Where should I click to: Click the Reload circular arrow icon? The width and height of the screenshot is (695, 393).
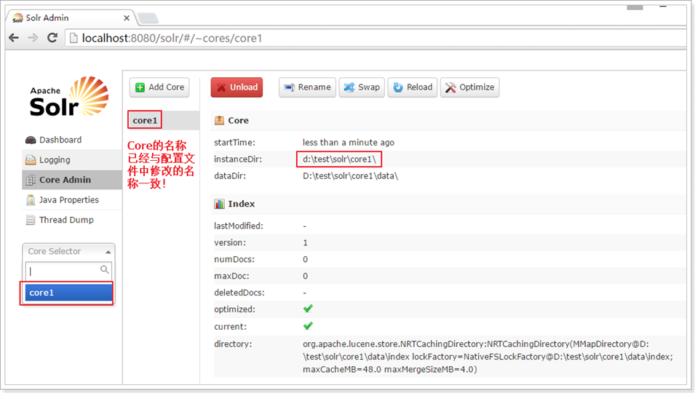click(398, 87)
